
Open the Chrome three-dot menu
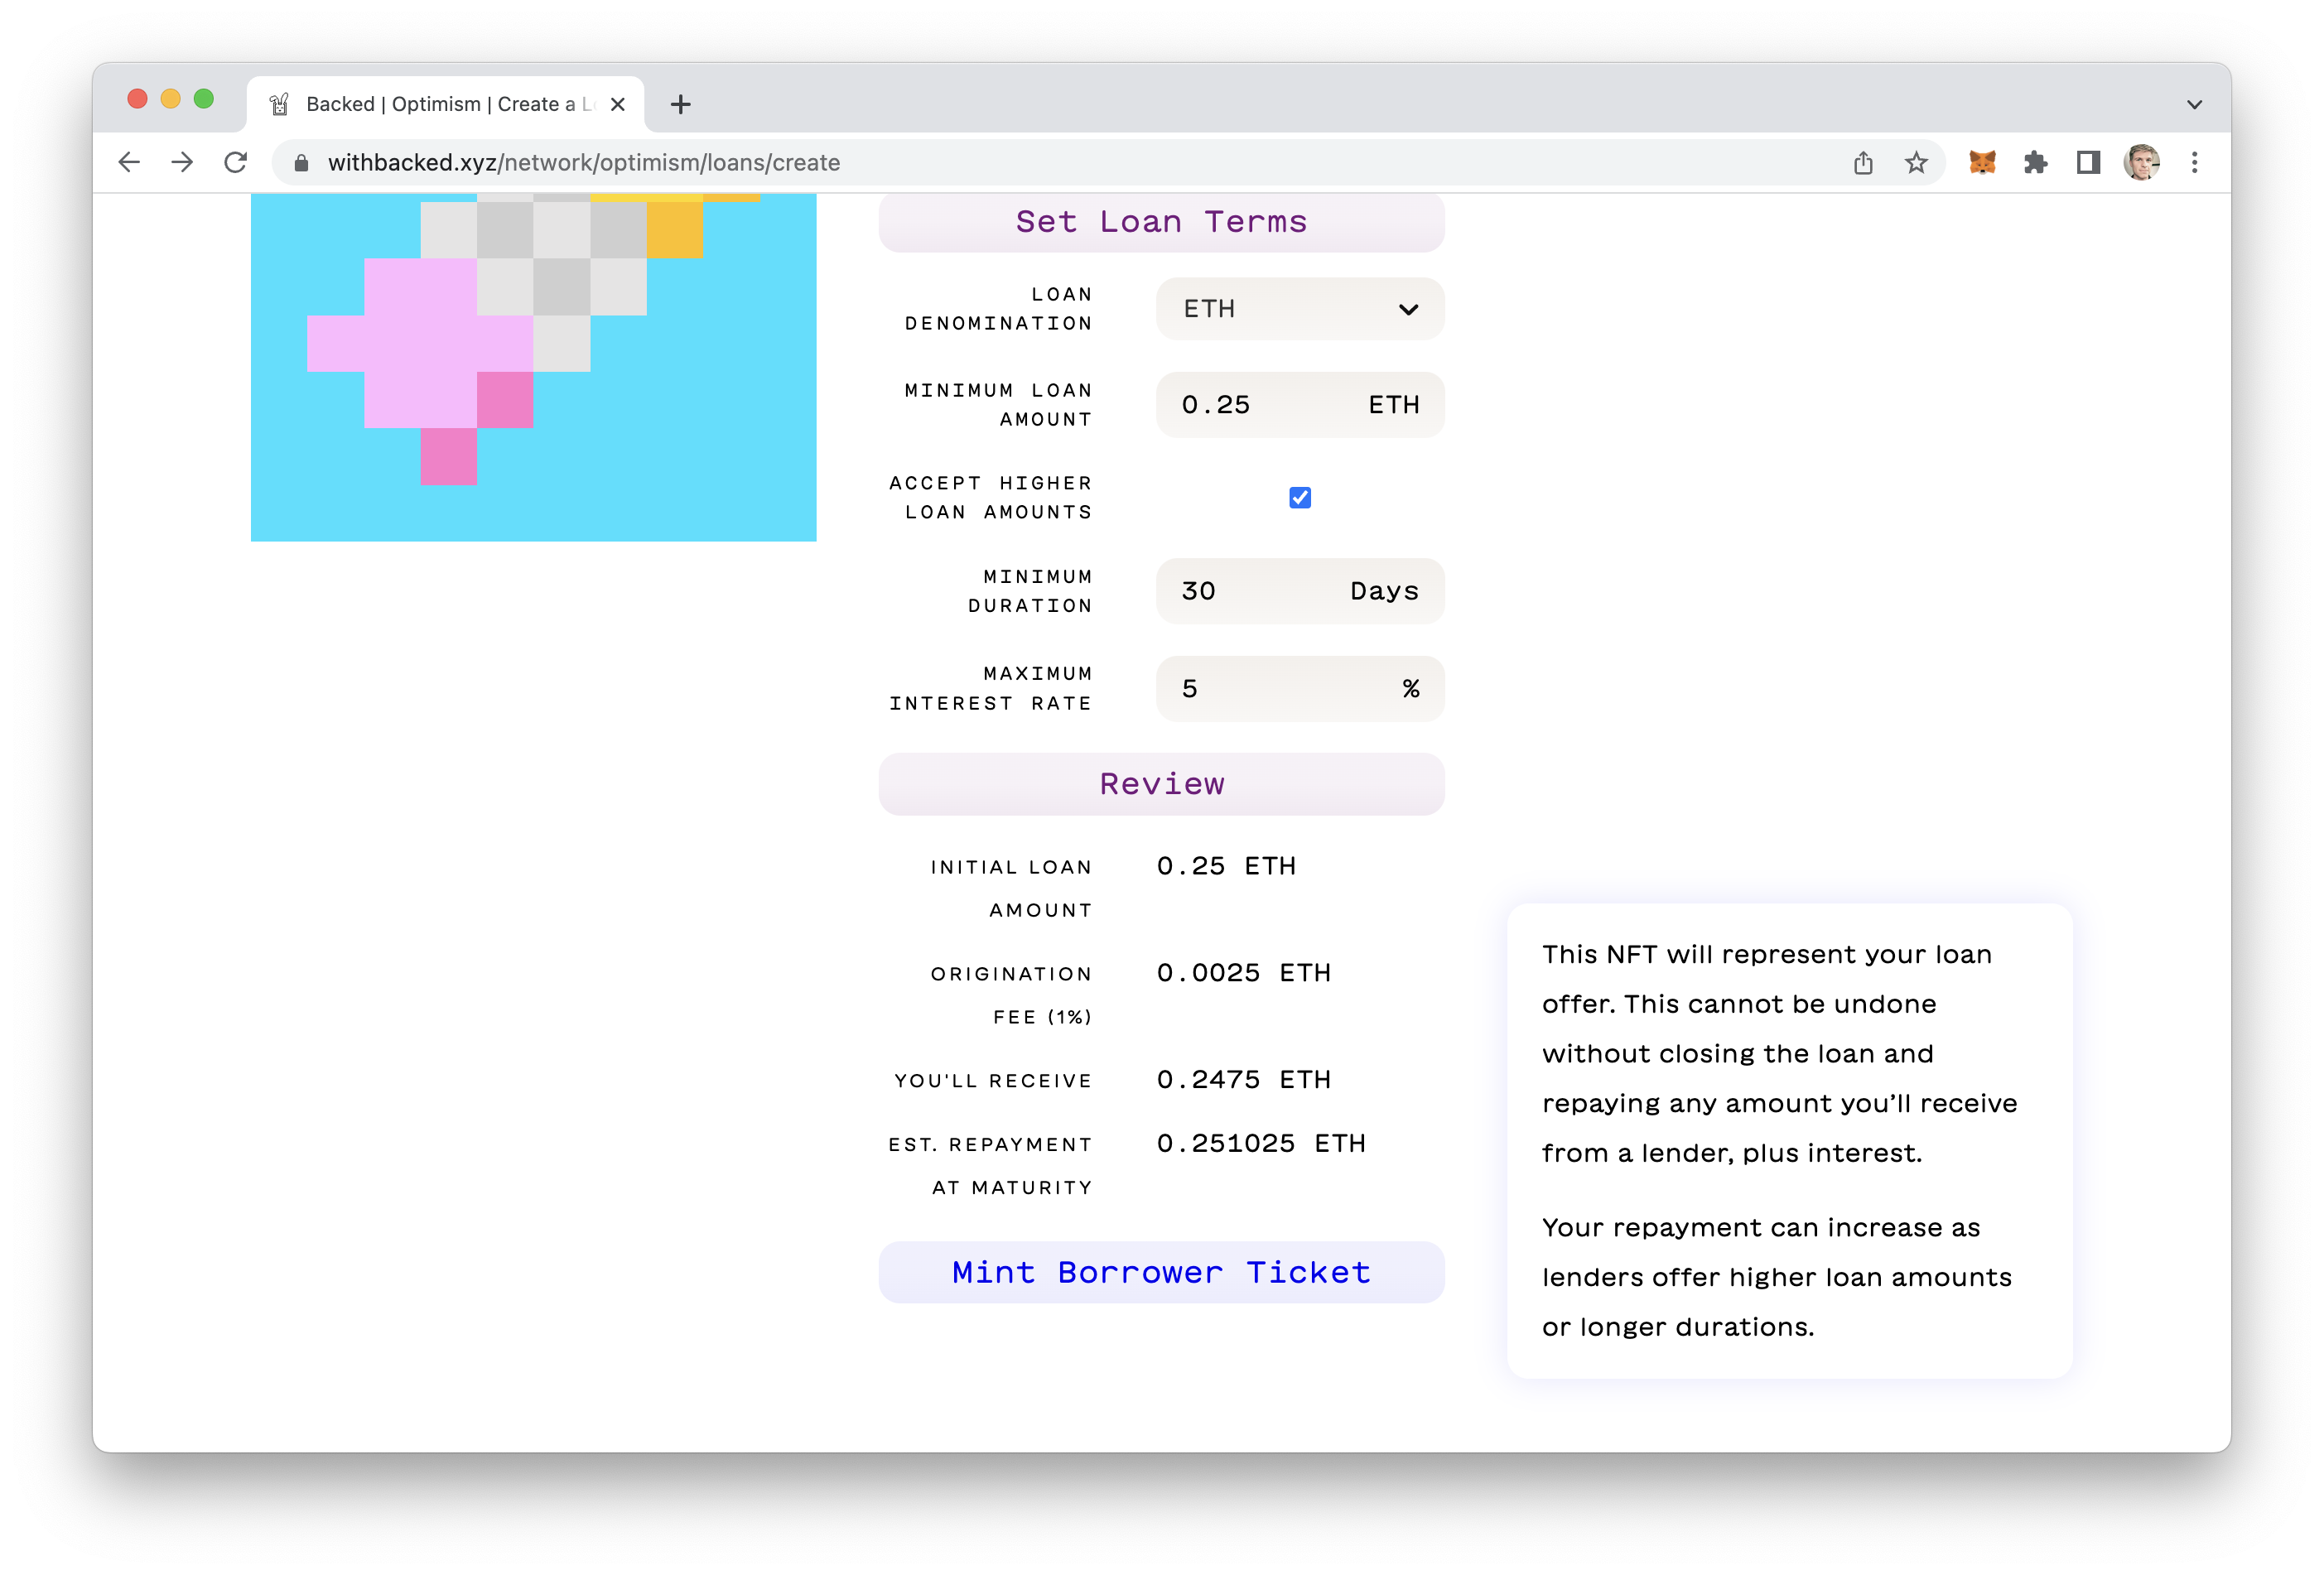[2195, 162]
